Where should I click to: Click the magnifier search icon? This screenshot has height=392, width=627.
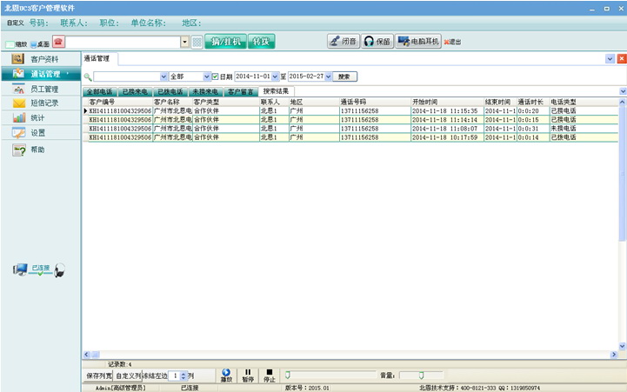pyautogui.click(x=88, y=76)
